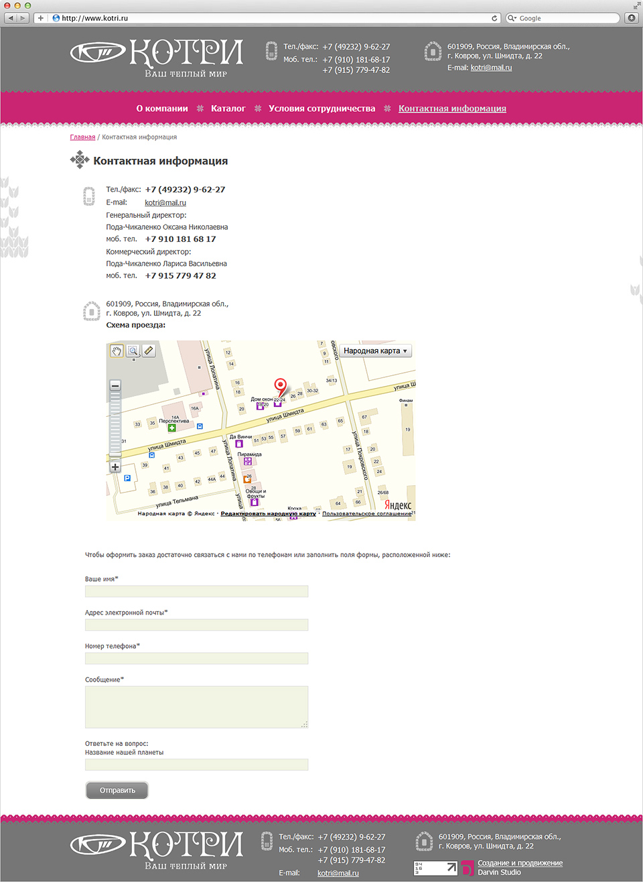Open the browser downloads button
Screen dimensions: 643x882
pos(631,18)
